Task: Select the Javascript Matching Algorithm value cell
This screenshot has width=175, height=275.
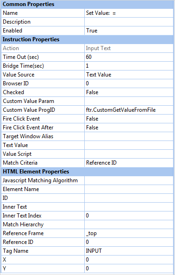Action: (x=129, y=180)
